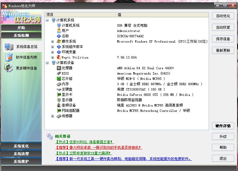This screenshot has width=238, height=171.
Task: Click the 值 column header
Action: coord(162,15)
